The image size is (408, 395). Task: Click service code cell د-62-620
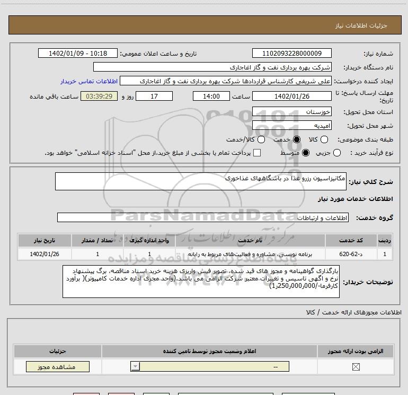pos(351,254)
